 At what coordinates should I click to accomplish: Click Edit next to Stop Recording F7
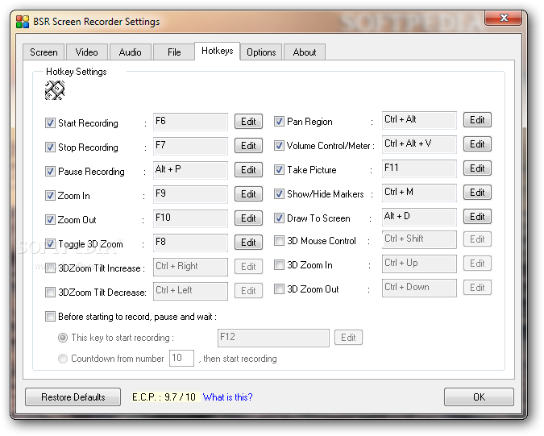(248, 146)
